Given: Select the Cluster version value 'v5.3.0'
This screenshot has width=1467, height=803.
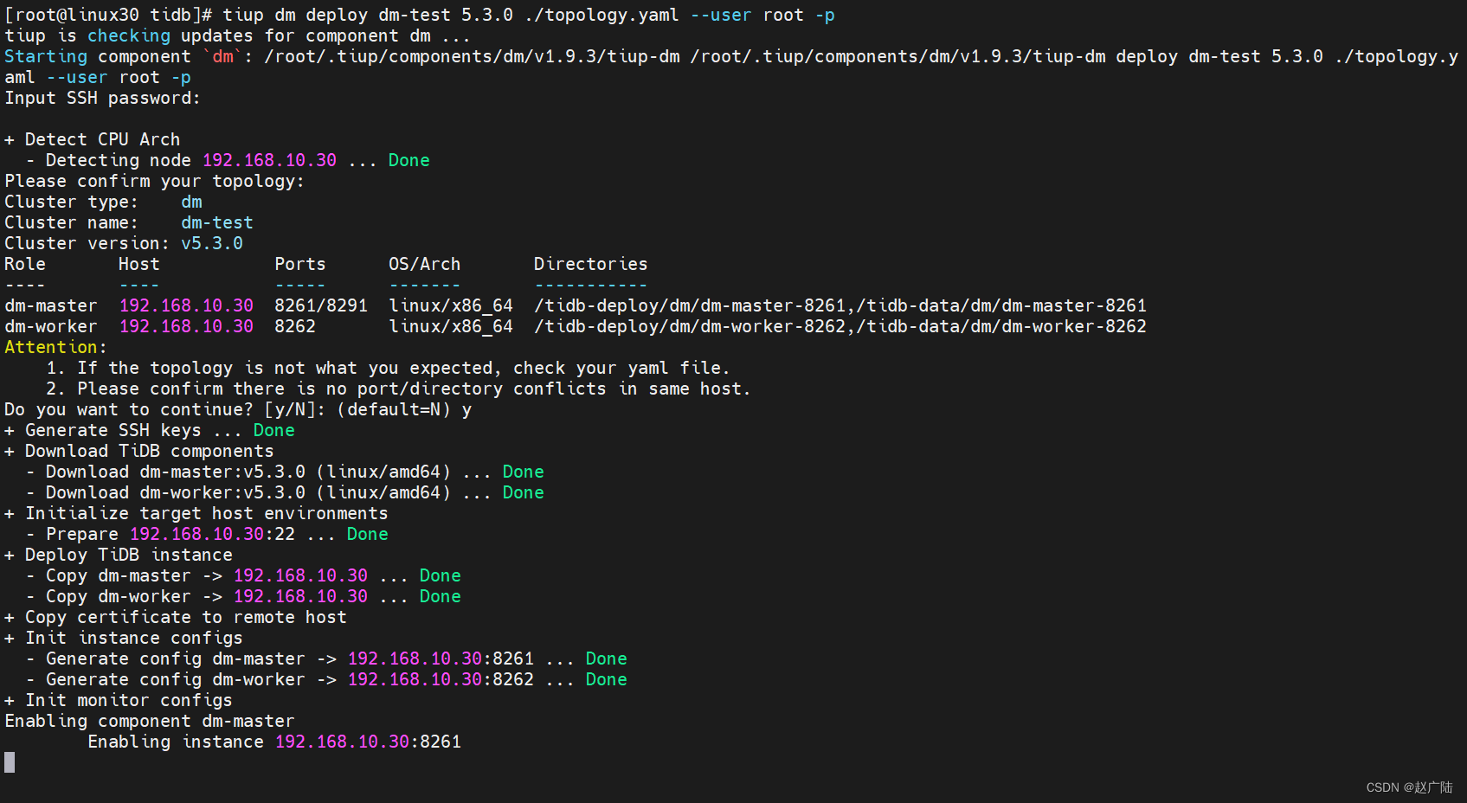Looking at the screenshot, I should click(x=212, y=243).
